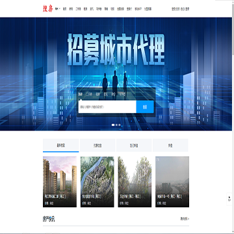The image size is (234, 234).
Task: Click the red 搜房 logo
Action: [47, 9]
